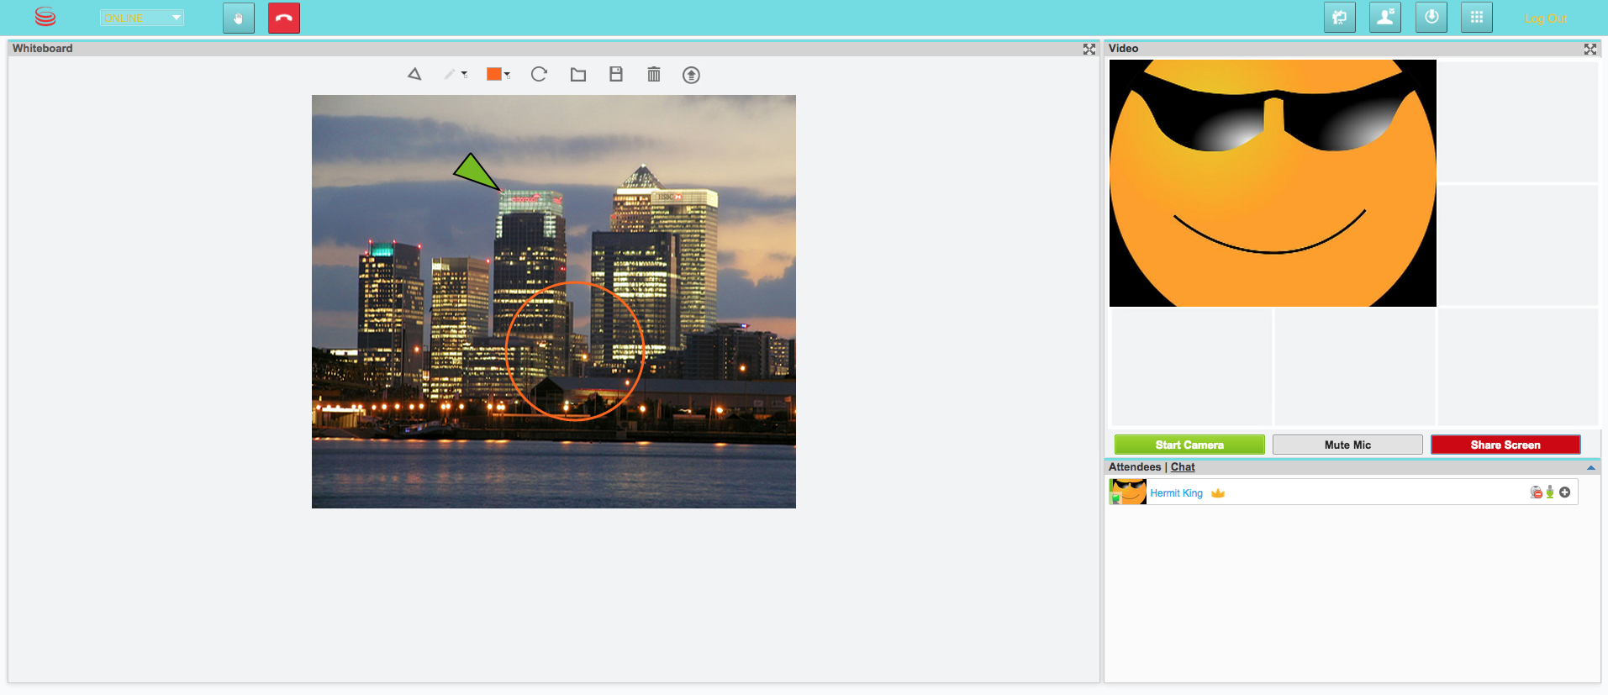The image size is (1608, 695).
Task: Pick the orange color swatch
Action: click(x=494, y=74)
